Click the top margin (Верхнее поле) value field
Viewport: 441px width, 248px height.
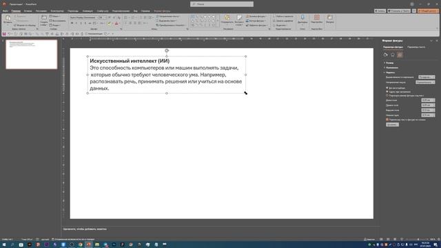pyautogui.click(x=428, y=110)
